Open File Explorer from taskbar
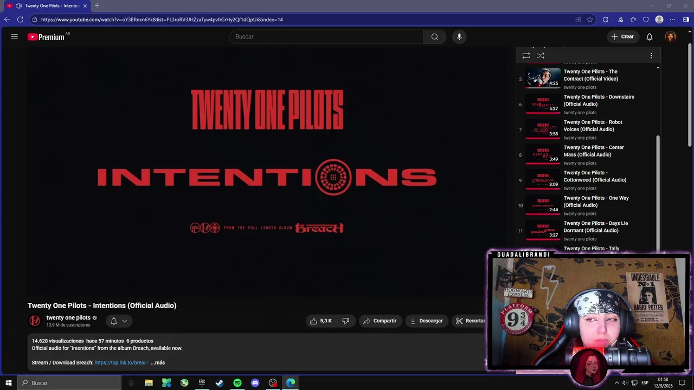The image size is (694, 390). point(149,383)
